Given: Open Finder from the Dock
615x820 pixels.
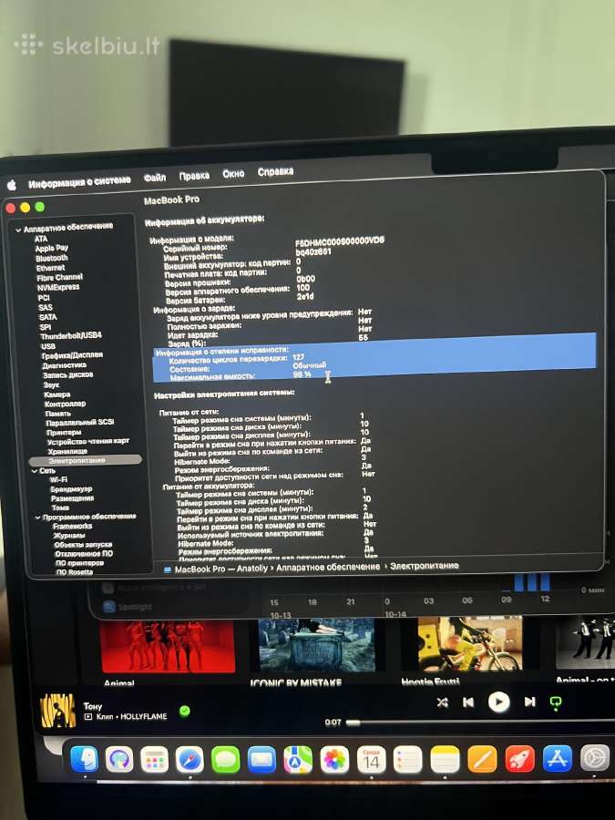Looking at the screenshot, I should (x=84, y=759).
